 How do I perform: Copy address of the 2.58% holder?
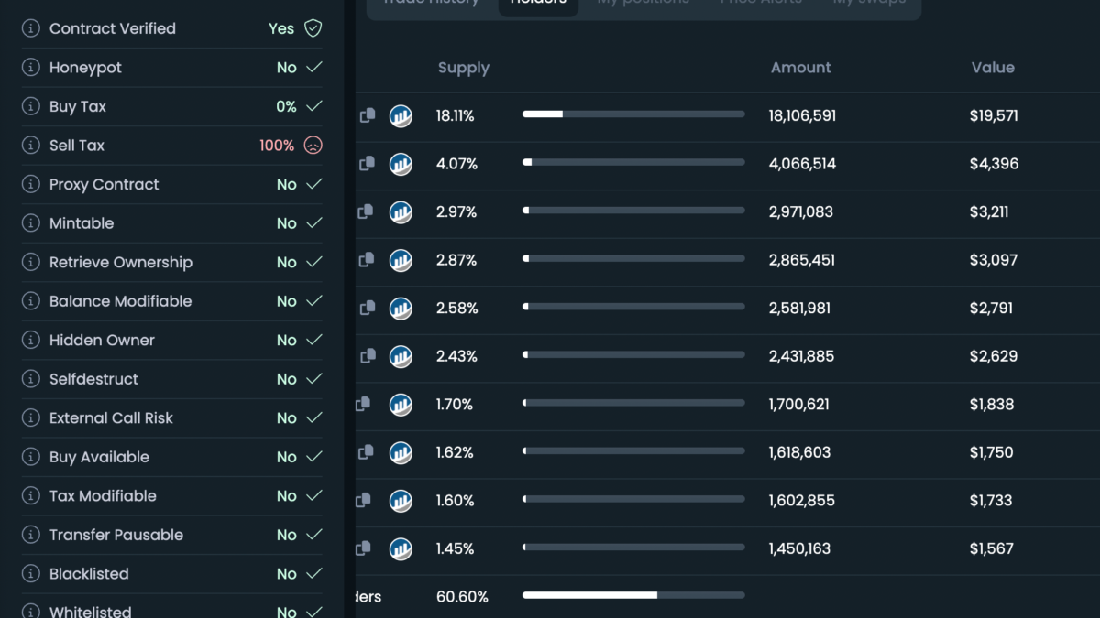tap(368, 308)
